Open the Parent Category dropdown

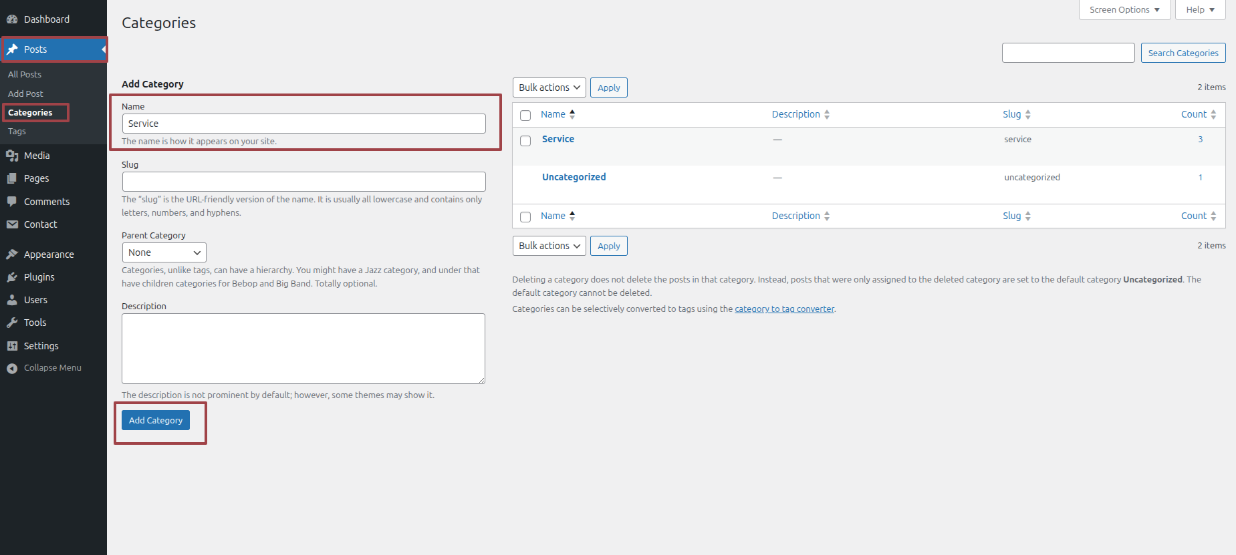[164, 252]
